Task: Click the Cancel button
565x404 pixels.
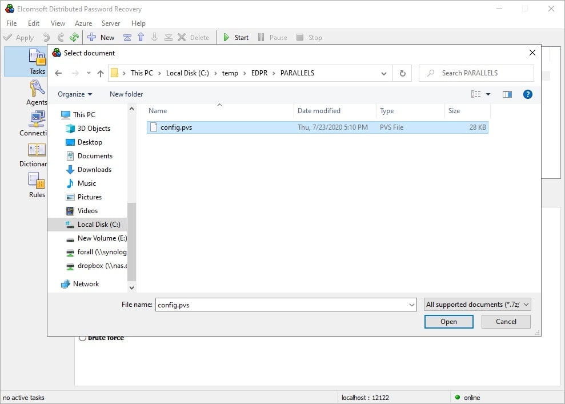Action: point(506,322)
